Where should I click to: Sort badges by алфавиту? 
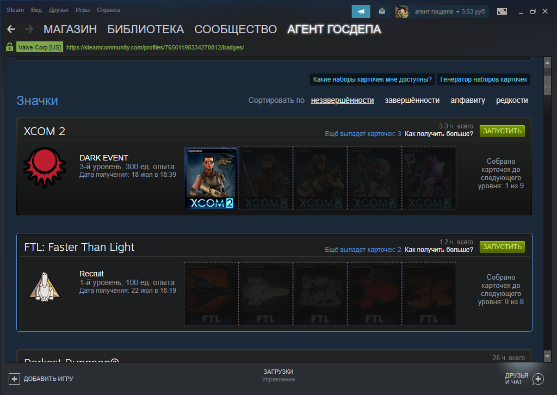click(468, 101)
